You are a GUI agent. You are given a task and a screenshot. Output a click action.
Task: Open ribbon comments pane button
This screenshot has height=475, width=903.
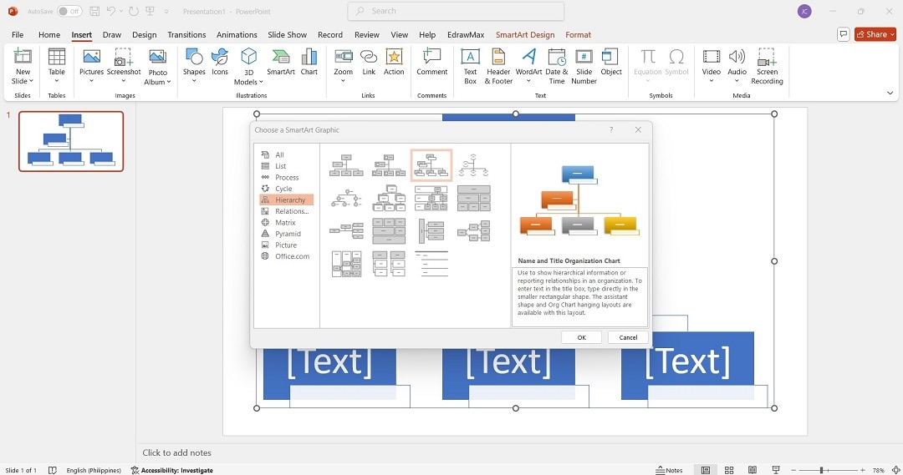(843, 34)
